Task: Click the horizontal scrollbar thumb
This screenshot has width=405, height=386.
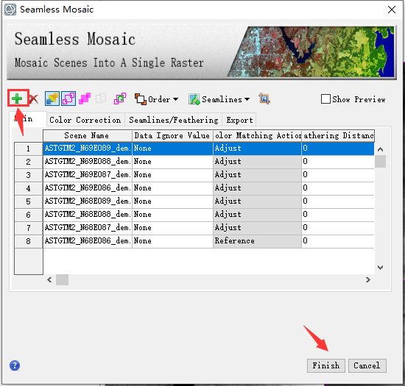Action: [x=63, y=280]
